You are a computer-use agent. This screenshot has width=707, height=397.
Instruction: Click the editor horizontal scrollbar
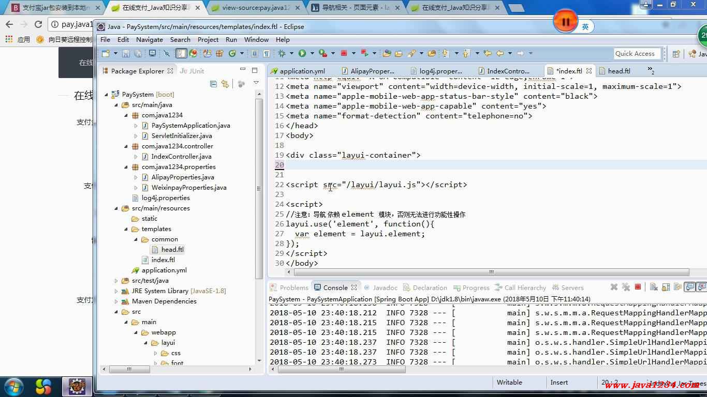coord(492,272)
